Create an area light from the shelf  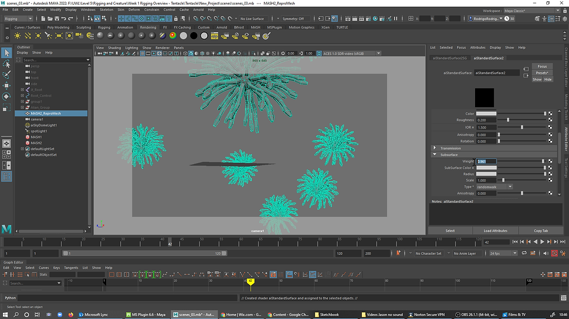59,36
